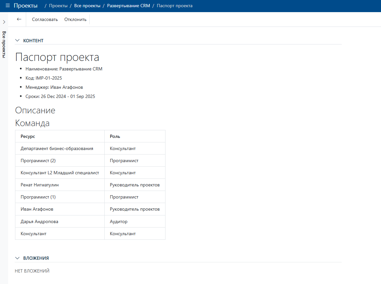Click the Наименование: Развертывание CRM line
The height and width of the screenshot is (284, 381).
64,69
